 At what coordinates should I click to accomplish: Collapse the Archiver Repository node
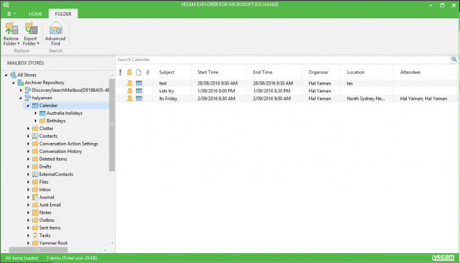pos(14,83)
